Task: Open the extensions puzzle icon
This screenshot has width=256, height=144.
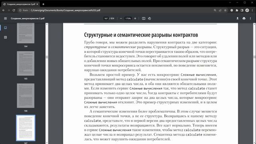Action: tap(237, 10)
